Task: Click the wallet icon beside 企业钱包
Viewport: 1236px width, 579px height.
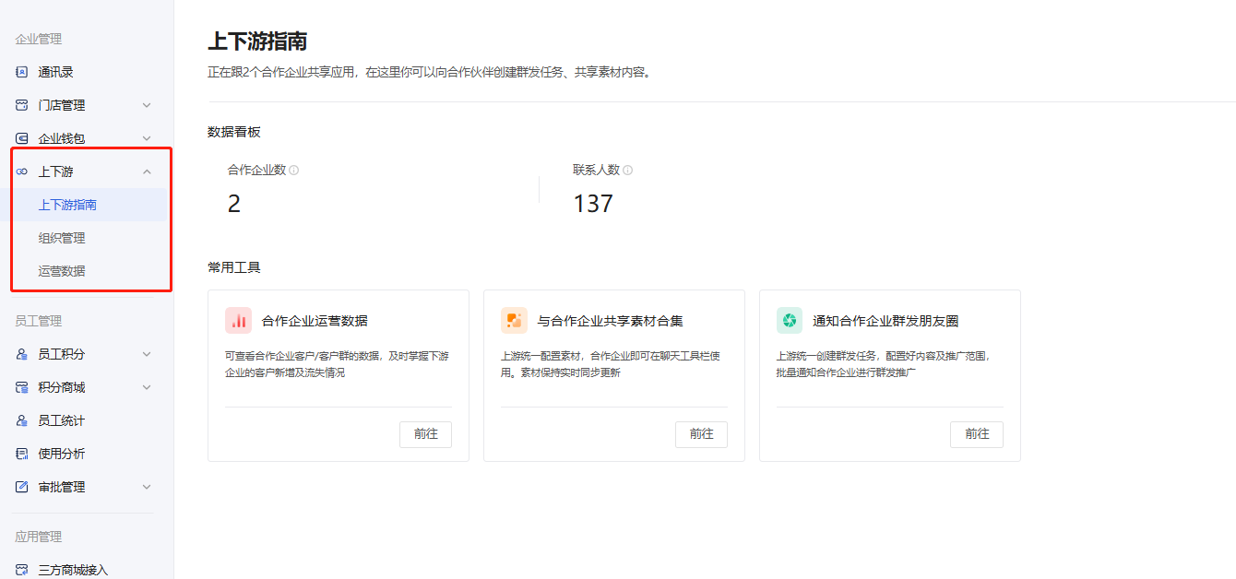Action: click(x=22, y=138)
